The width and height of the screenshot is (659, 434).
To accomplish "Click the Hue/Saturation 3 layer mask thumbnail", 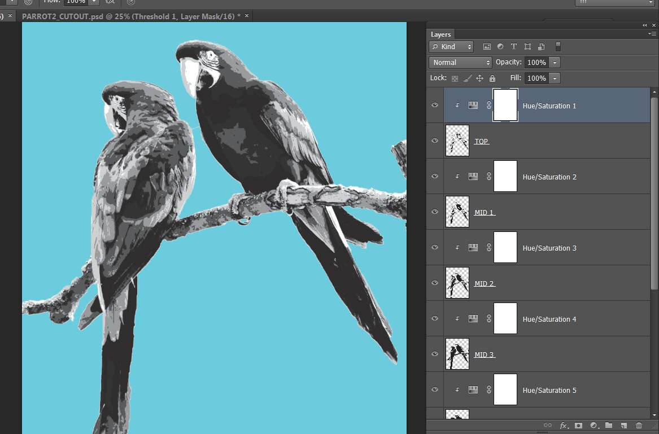I will click(505, 248).
